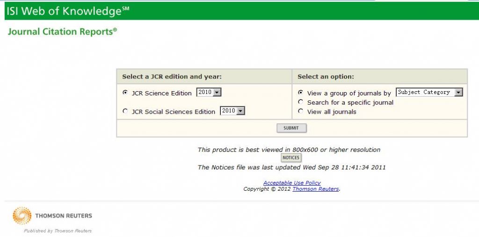Screen dimensions: 479x237
Task: Click the NOTICES button
Action: (291, 158)
